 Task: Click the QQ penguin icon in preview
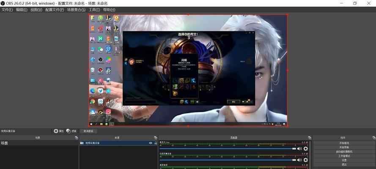108,101
